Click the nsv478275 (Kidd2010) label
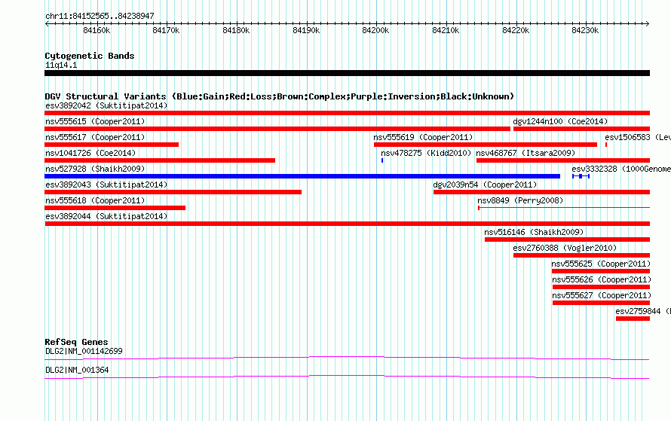The width and height of the screenshot is (671, 421). [x=426, y=153]
